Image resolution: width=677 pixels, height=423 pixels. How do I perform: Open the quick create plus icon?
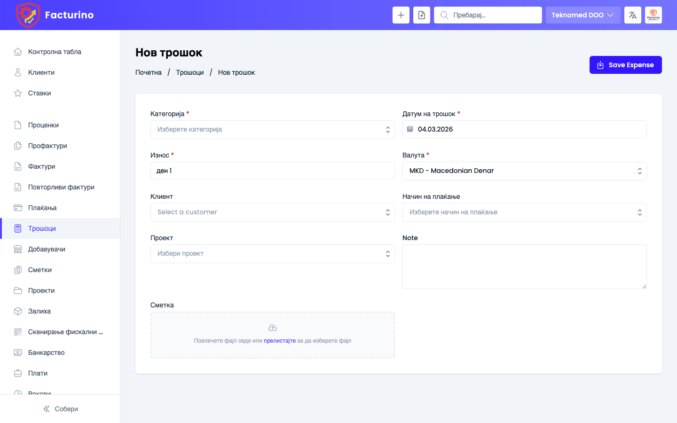click(401, 15)
